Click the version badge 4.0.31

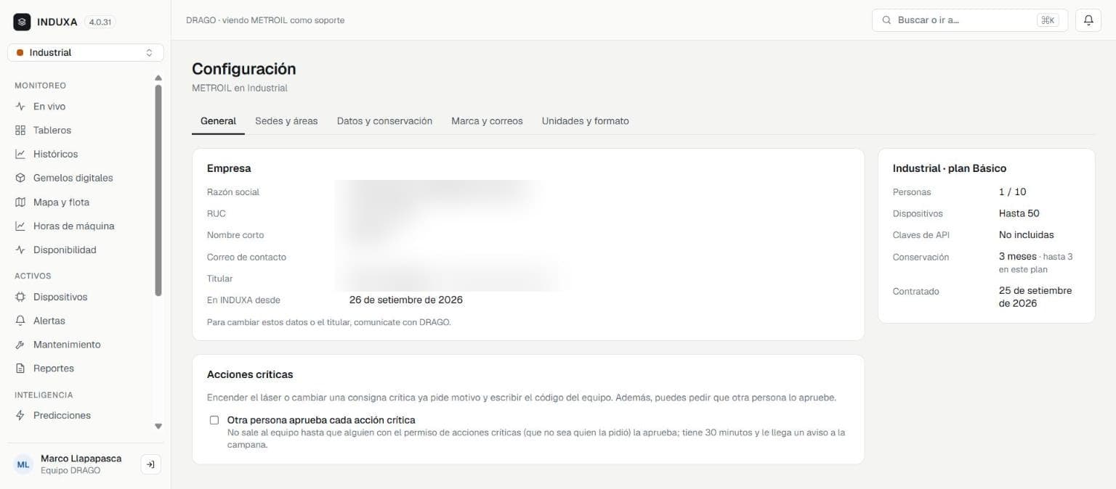tap(100, 22)
